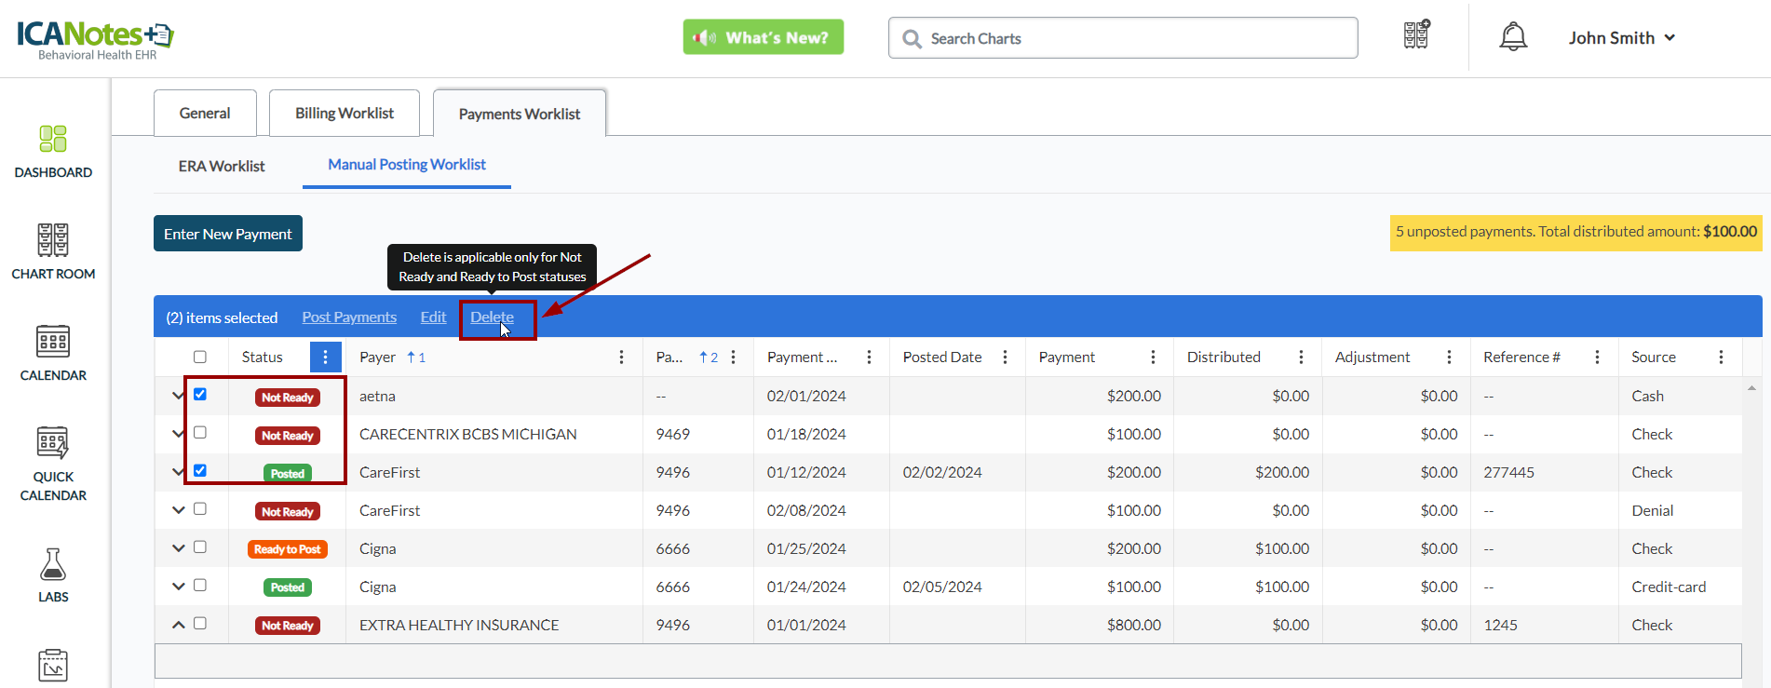The image size is (1771, 688).
Task: Click the Delete link for selected items
Action: click(492, 317)
